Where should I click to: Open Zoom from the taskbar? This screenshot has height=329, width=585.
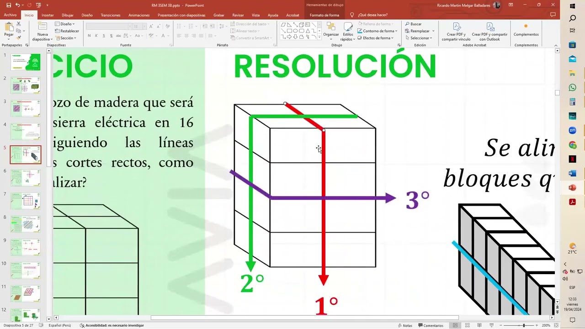[573, 130]
